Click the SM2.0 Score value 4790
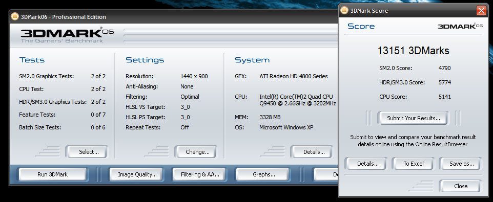 click(x=445, y=68)
